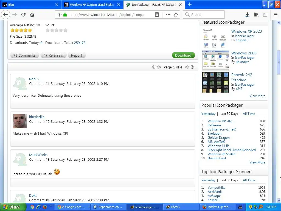Switch to Windows XP Custom Visual Styles tab
Image resolution: width=281 pixels, height=211 pixels.
pos(92,5)
